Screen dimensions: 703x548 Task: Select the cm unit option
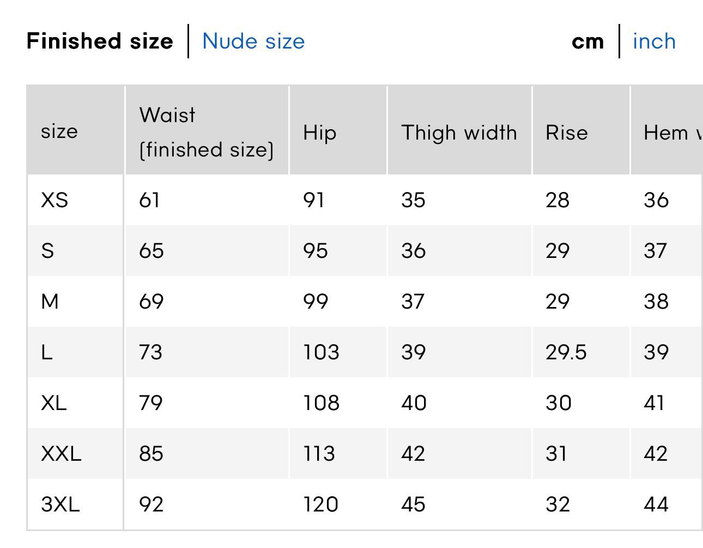point(587,41)
